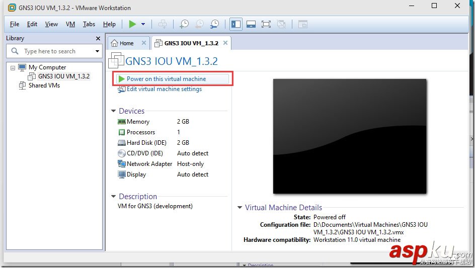Click Power on this virtual machine
This screenshot has width=475, height=268.
(173, 79)
